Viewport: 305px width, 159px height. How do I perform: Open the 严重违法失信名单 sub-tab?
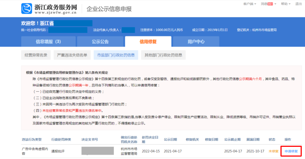point(72,55)
